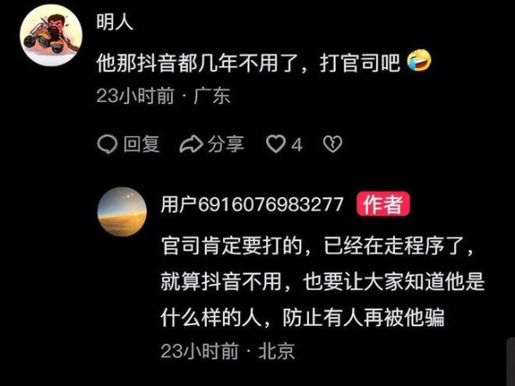Tap the red 作者 author badge

point(383,204)
